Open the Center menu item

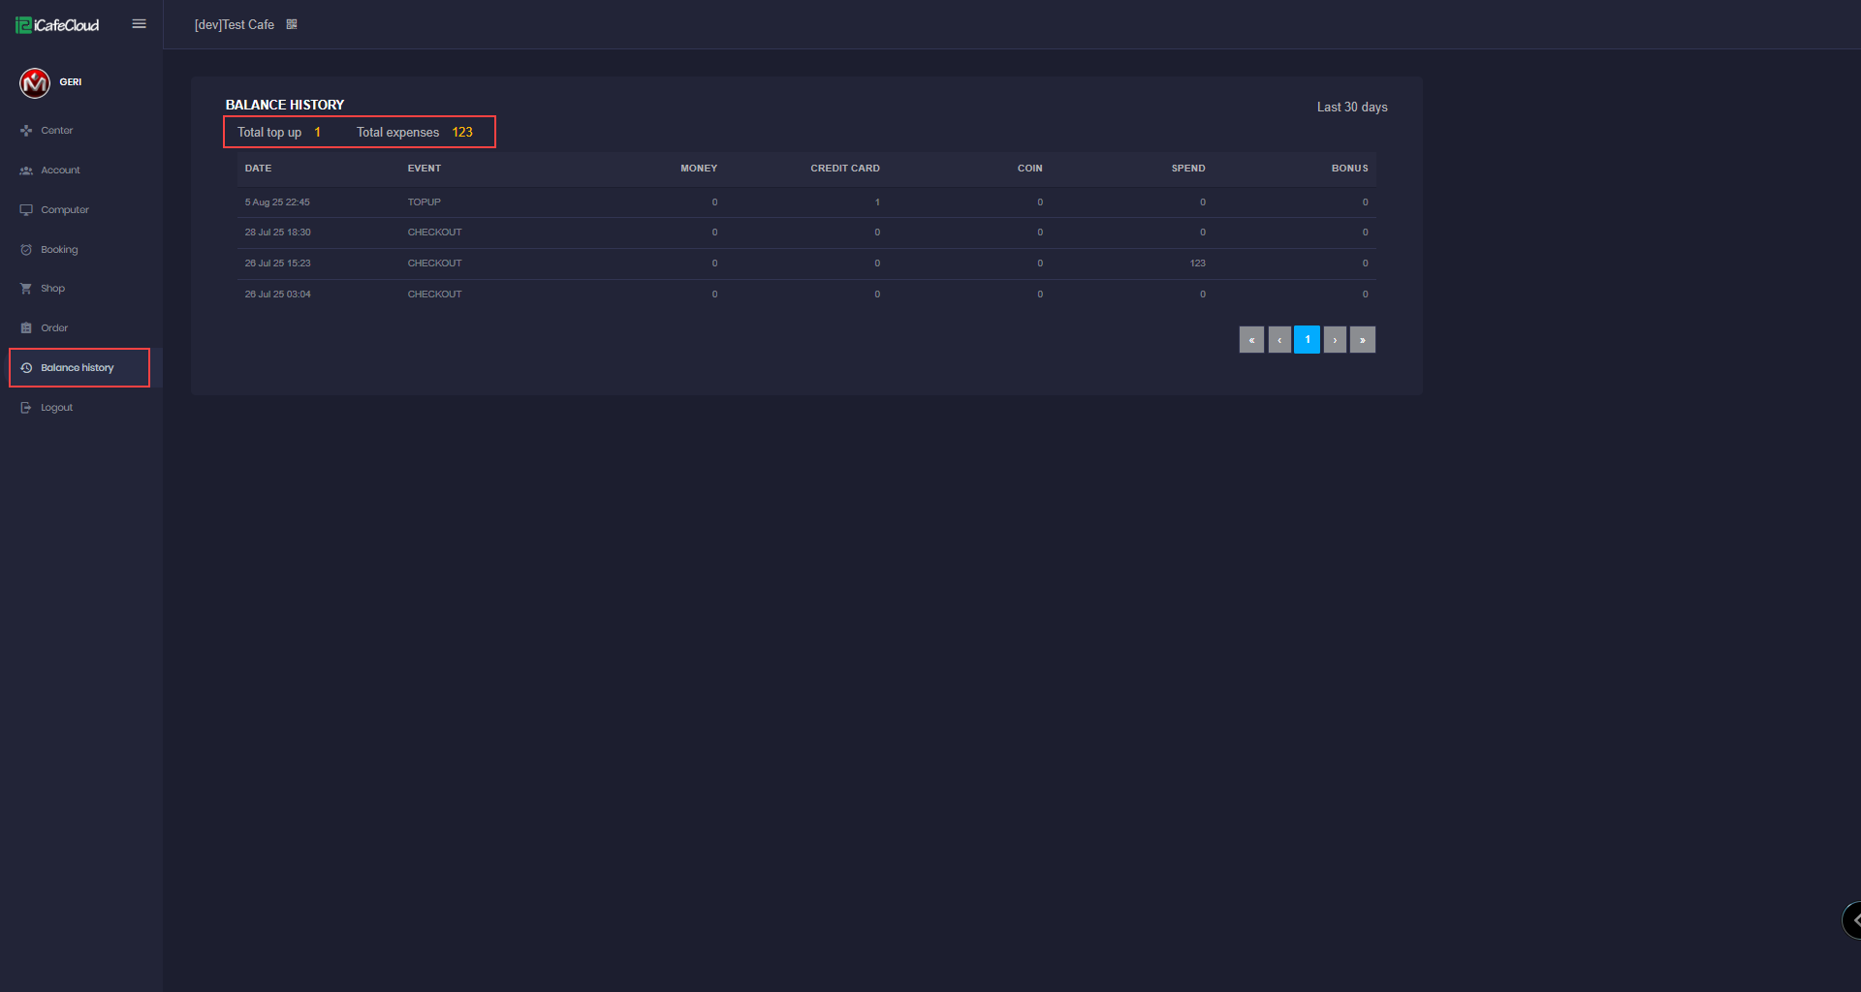(x=56, y=130)
